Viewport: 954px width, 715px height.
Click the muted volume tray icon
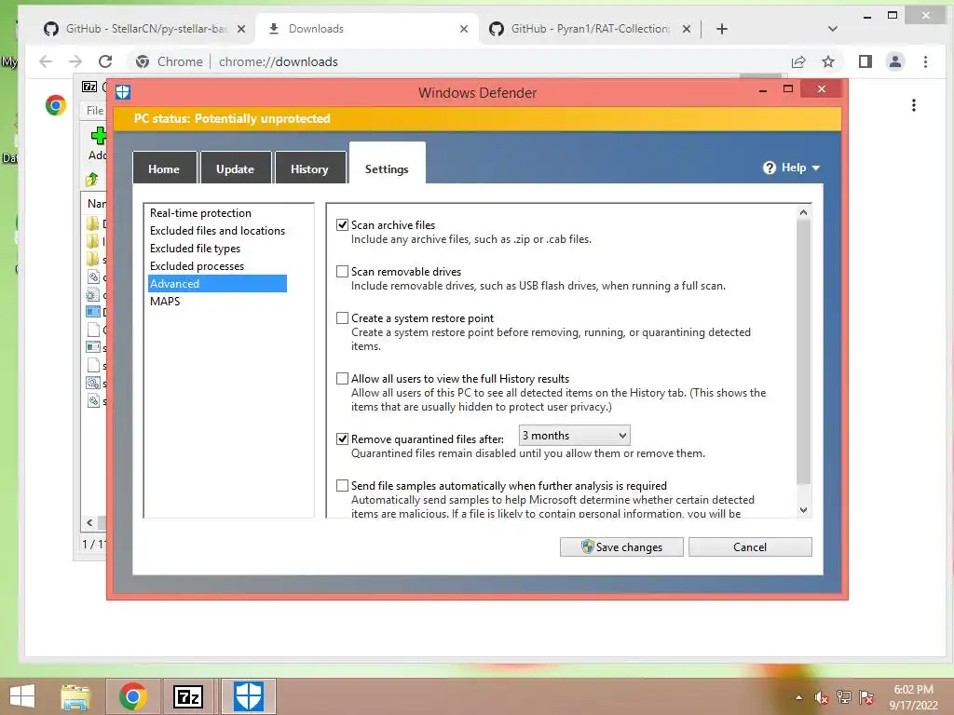click(x=822, y=697)
